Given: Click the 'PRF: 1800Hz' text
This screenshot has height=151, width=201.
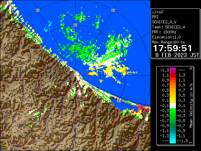Looking at the screenshot, I should pyautogui.click(x=164, y=32).
